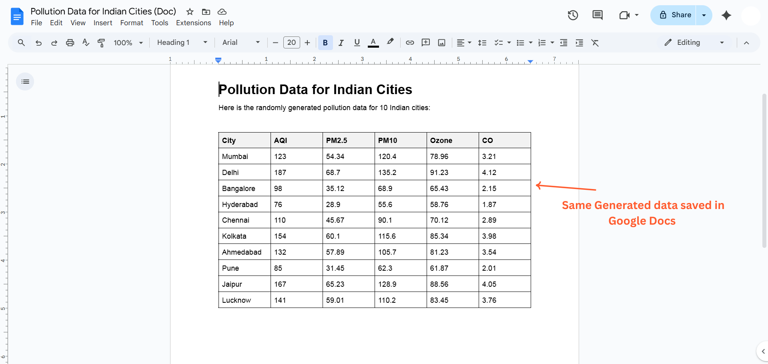Expand the Heading 1 style dropdown
The width and height of the screenshot is (768, 364).
[x=182, y=42]
